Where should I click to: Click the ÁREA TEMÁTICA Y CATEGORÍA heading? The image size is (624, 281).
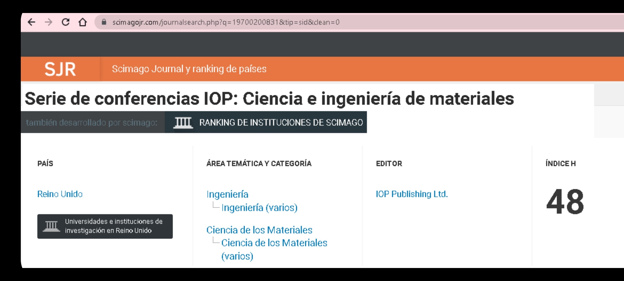point(259,163)
